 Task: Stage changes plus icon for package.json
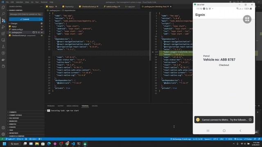(39, 33)
